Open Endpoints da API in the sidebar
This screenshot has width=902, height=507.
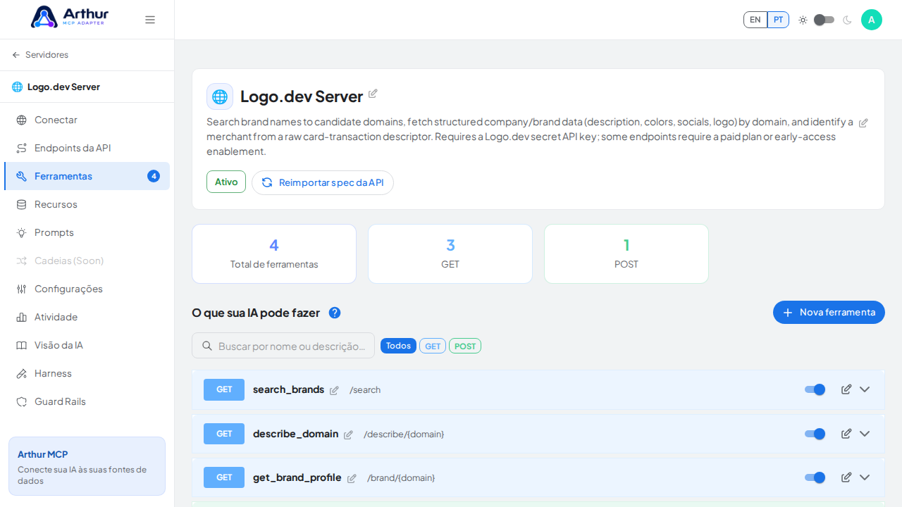click(87, 148)
